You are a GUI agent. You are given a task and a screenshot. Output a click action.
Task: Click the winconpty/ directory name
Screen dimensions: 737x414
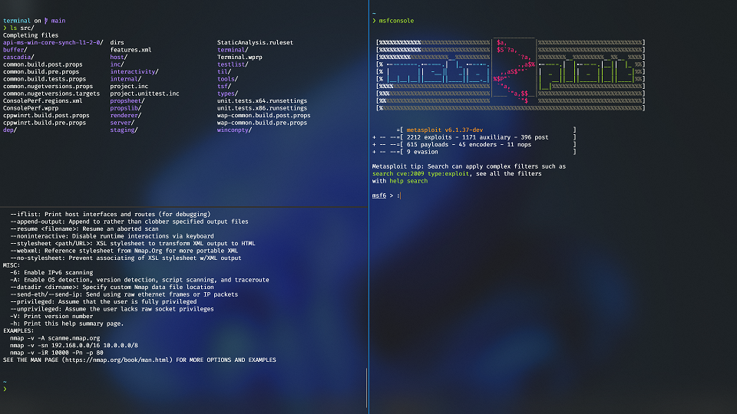point(235,130)
